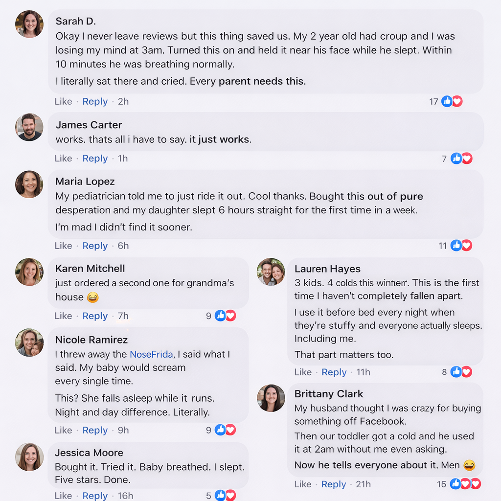Click reaction icons on Karen Mitchell's comment

click(x=226, y=316)
